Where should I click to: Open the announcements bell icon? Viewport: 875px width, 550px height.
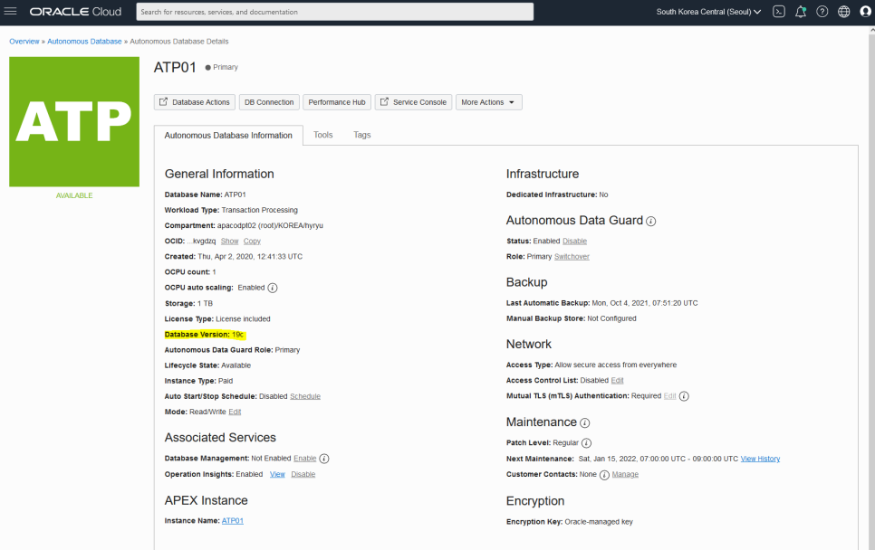click(x=800, y=12)
